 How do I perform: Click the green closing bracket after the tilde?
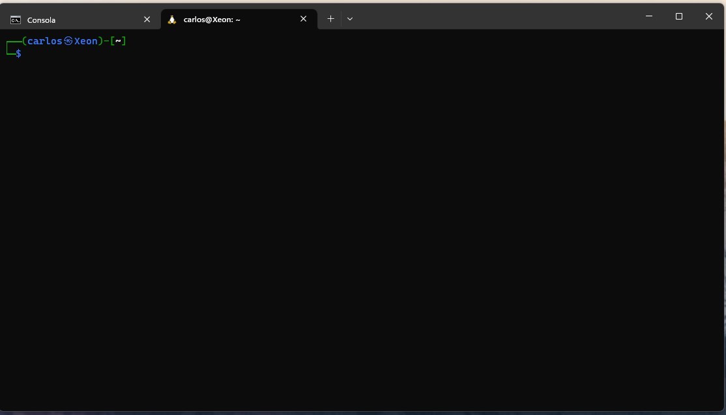pos(124,41)
